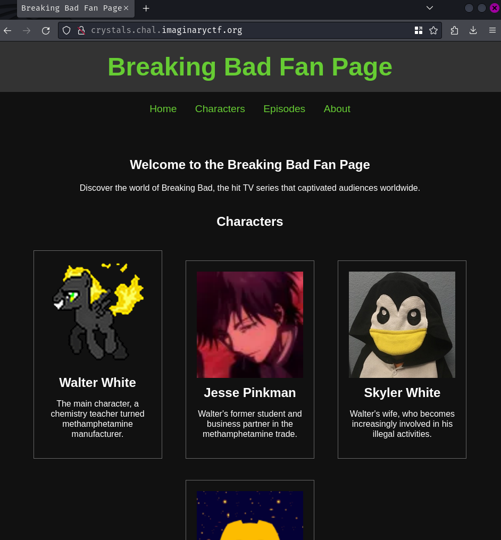501x540 pixels.
Task: Click Skyler's Walter's wife description text
Action: (402, 424)
